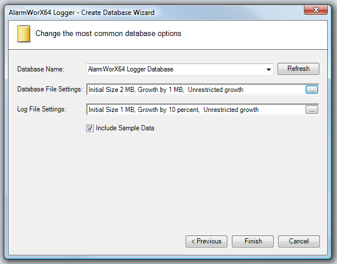Uncheck the Include Sample Data checkbox
The height and width of the screenshot is (264, 337).
click(90, 129)
